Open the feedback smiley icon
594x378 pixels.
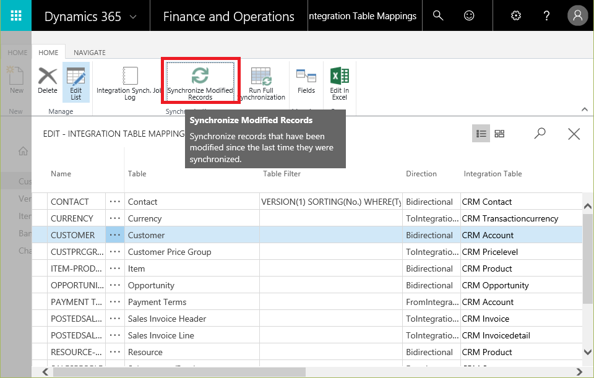pyautogui.click(x=469, y=15)
